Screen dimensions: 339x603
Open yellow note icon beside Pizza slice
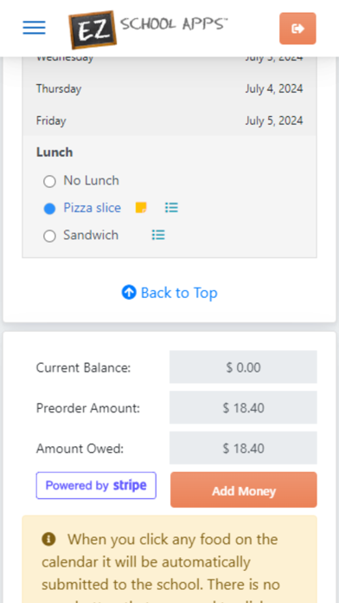(x=141, y=208)
